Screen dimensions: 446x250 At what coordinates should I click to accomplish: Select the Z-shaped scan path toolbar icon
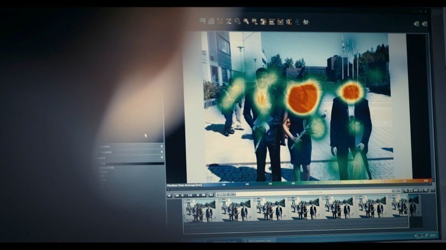(x=229, y=21)
